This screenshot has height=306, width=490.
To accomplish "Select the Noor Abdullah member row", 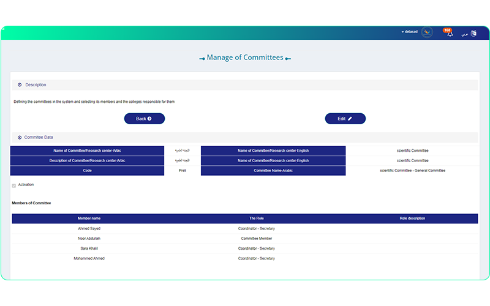I will (x=89, y=239).
